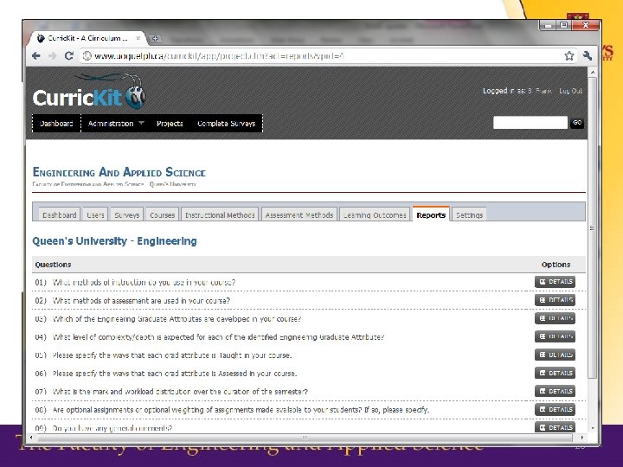The width and height of the screenshot is (623, 467).
Task: Switch to the Learning Outcomes tab
Action: point(375,214)
